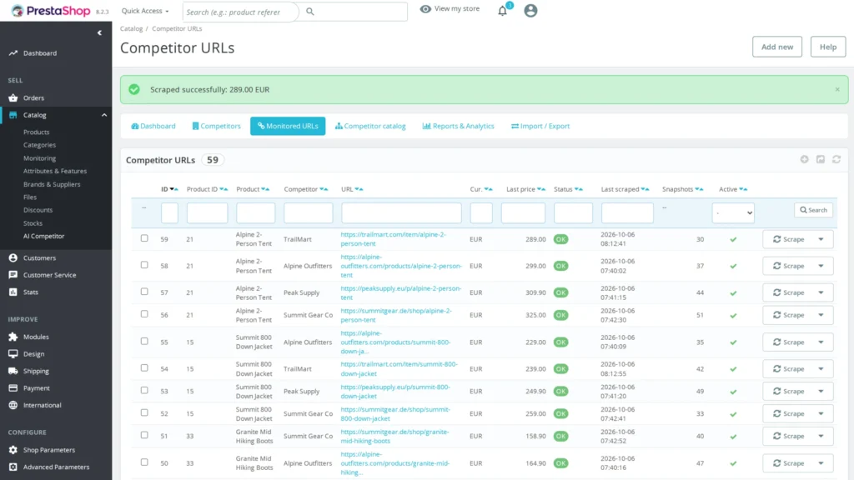
Task: Open Advanced Parameters in the sidebar
Action: click(56, 467)
